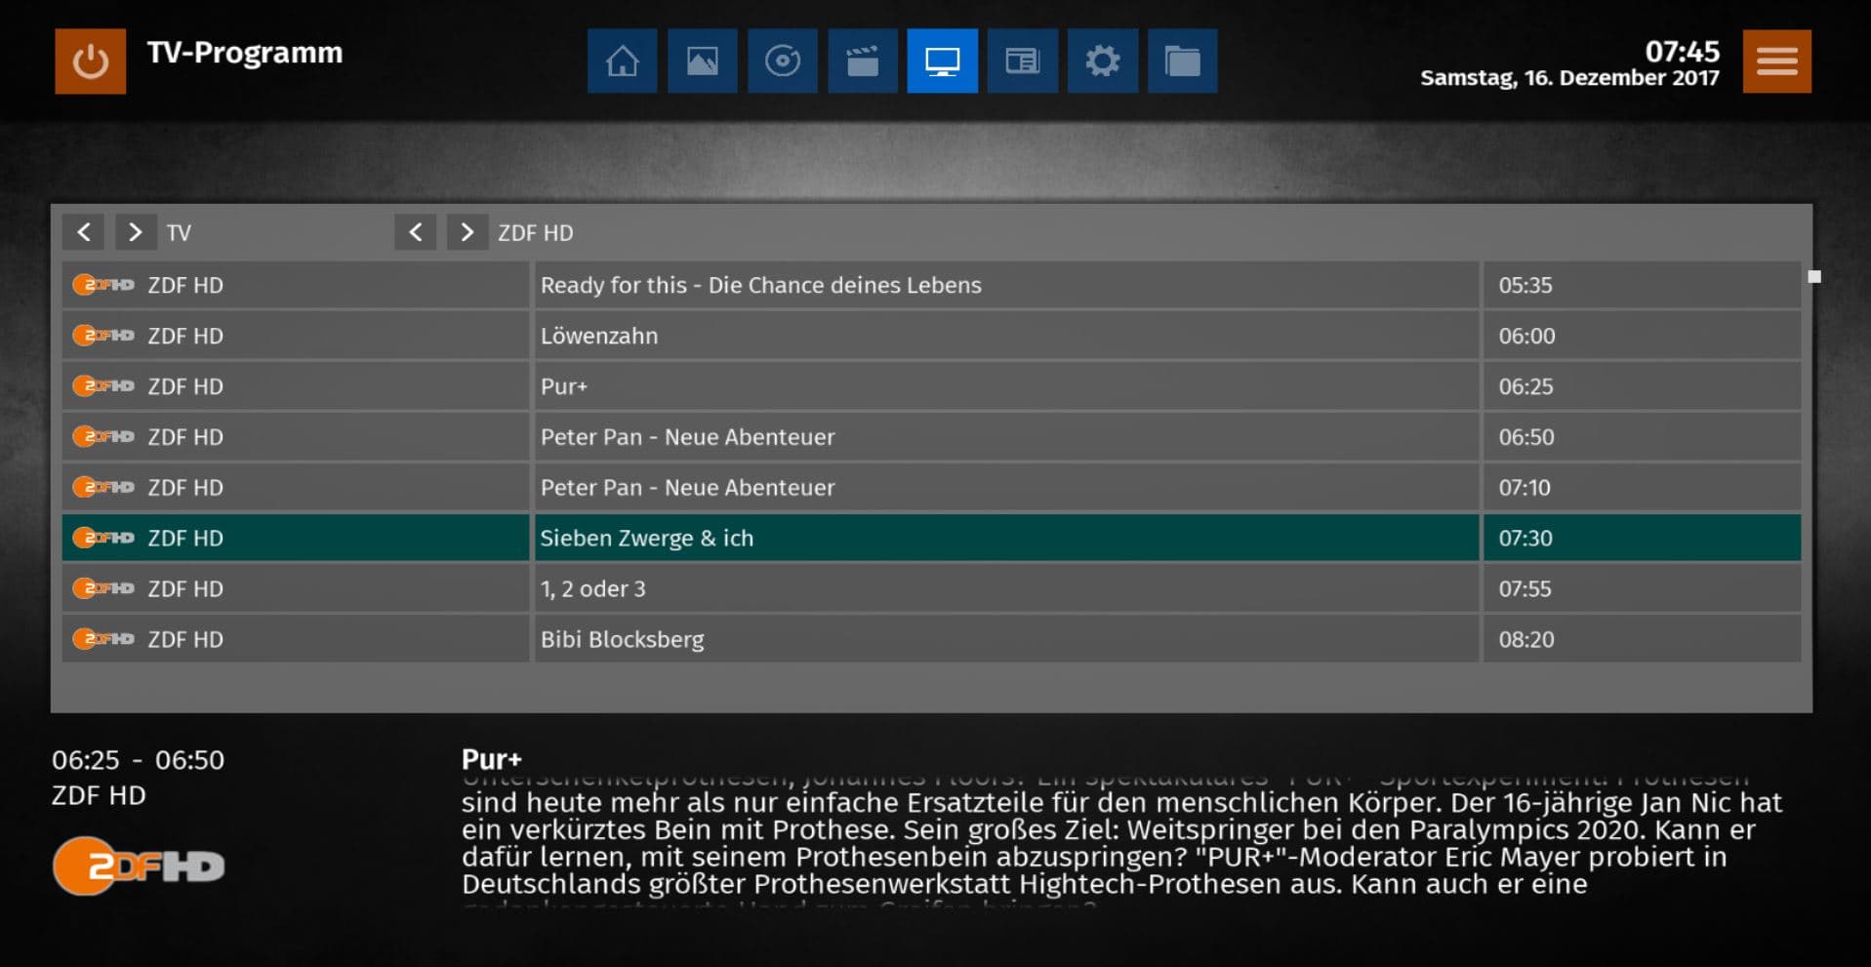Viewport: 1871px width, 967px height.
Task: Select the 1, 2 oder 3 program
Action: (x=1006, y=588)
